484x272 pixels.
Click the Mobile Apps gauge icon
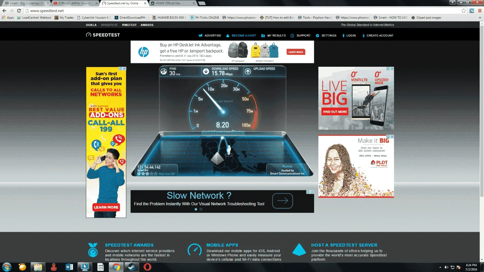point(194,250)
